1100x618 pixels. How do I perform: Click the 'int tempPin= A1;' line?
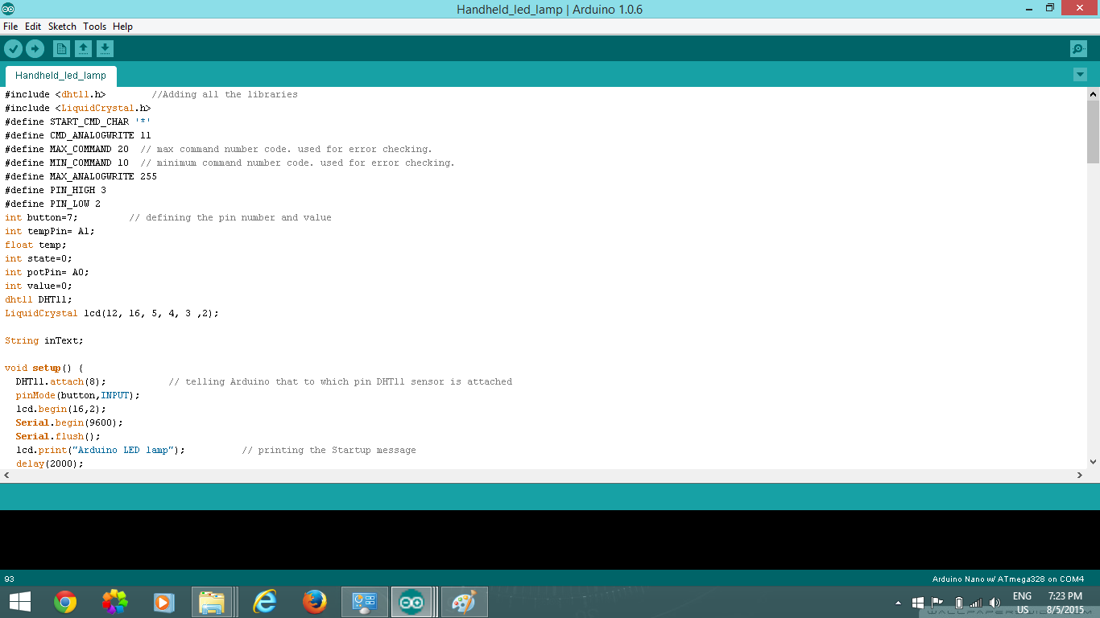(x=49, y=231)
